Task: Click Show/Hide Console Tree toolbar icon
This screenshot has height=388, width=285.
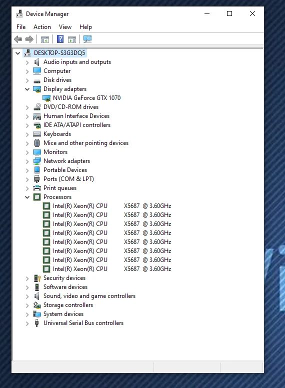Action: 45,39
